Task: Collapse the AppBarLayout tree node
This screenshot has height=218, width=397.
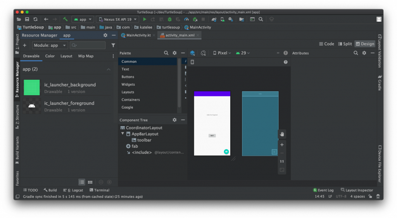Action: coord(123,134)
